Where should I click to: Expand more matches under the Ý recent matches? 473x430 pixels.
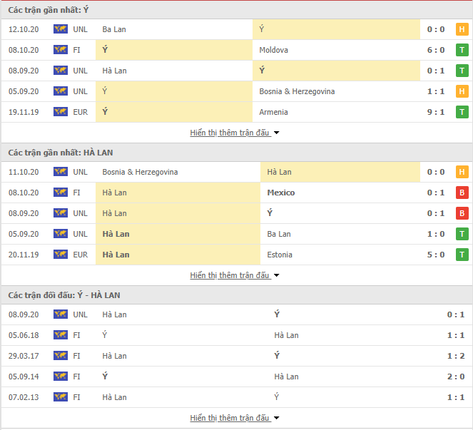tap(235, 133)
